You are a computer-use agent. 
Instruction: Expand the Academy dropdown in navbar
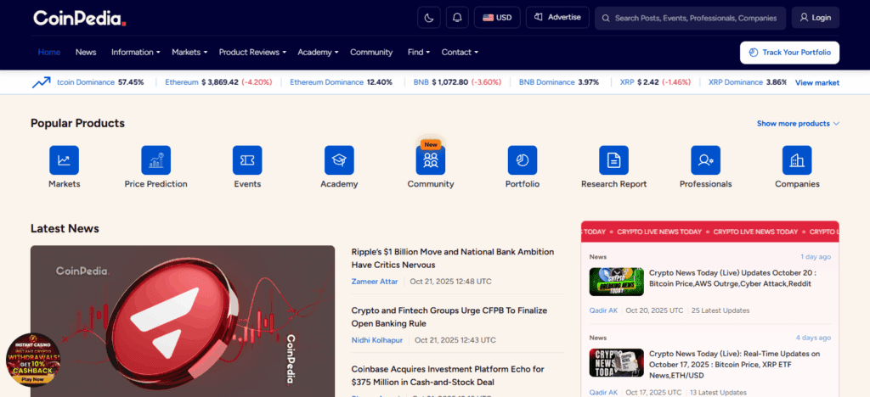point(318,52)
